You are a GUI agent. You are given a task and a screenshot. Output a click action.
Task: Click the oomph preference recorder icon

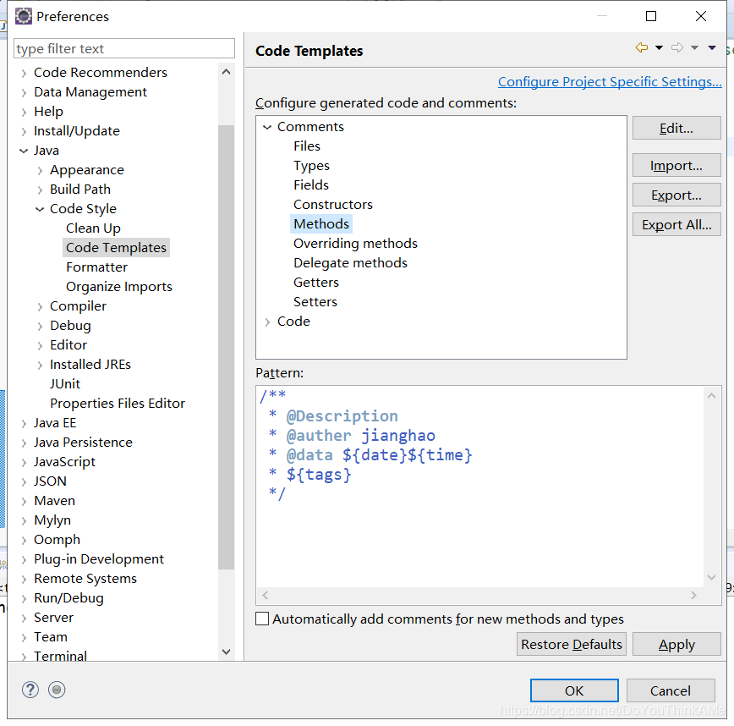[57, 690]
